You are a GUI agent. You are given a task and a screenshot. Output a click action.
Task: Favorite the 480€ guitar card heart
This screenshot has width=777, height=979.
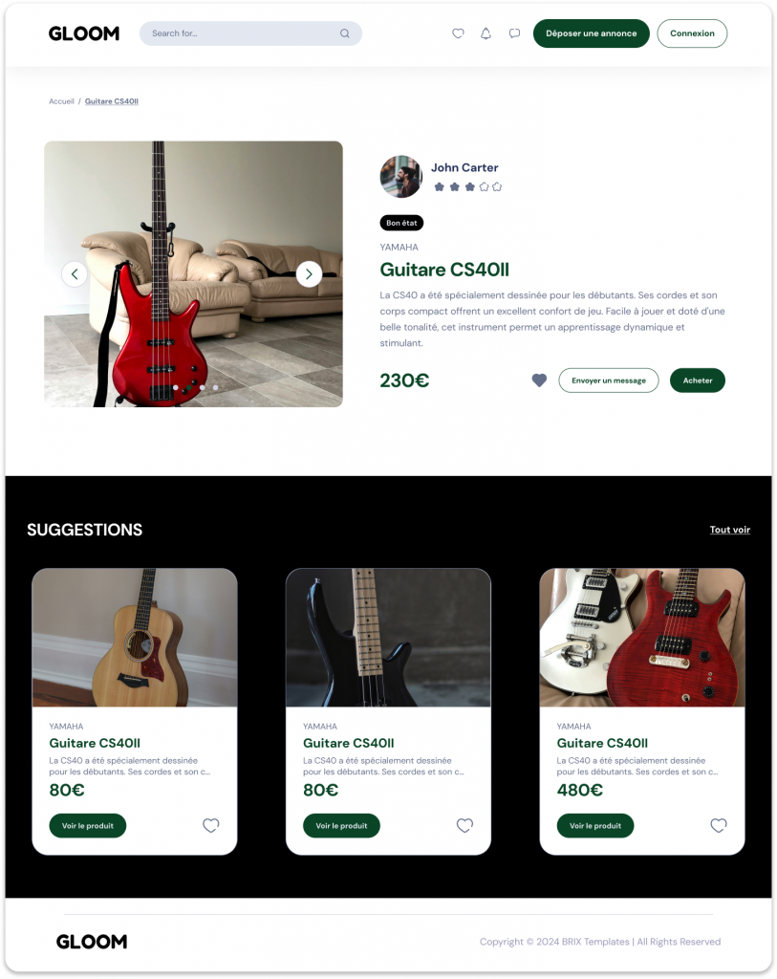point(719,825)
